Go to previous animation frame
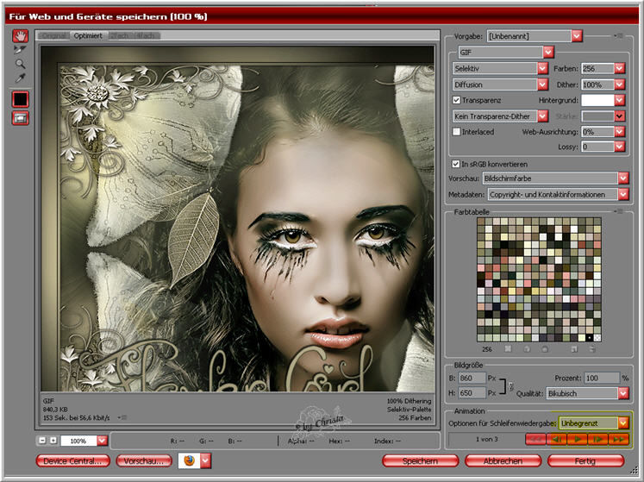 point(557,439)
